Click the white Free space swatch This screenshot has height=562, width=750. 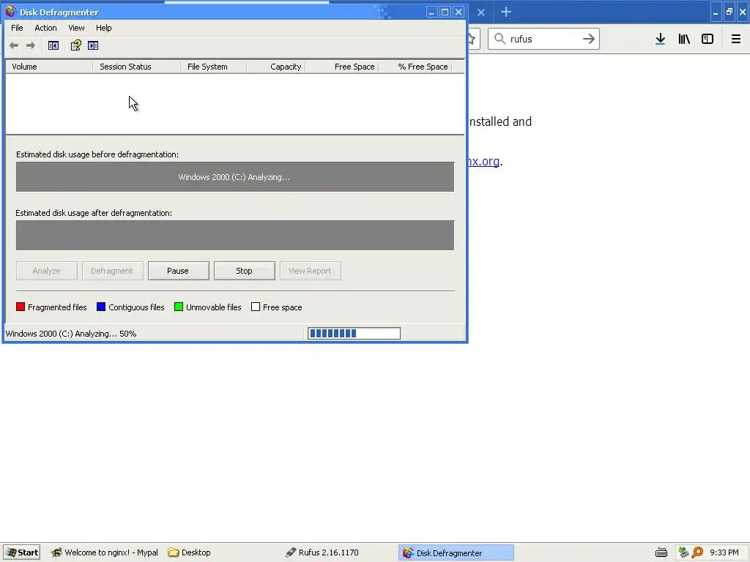tap(256, 307)
